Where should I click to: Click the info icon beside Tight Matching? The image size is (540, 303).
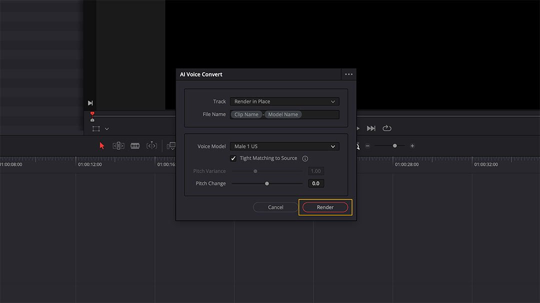305,159
